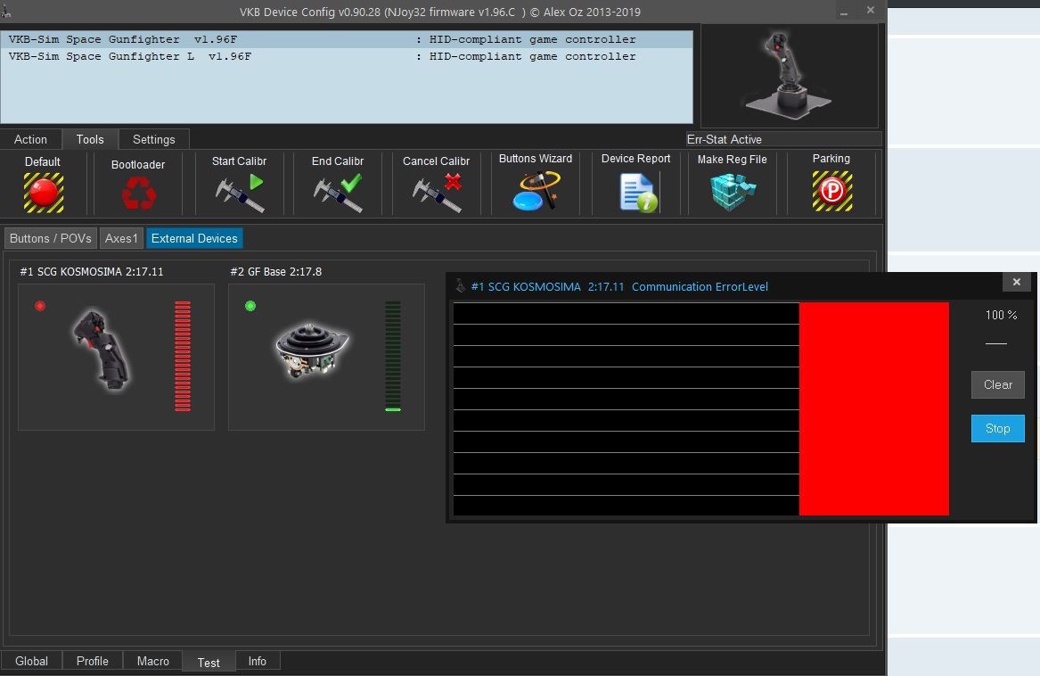Click the Cancel Calibr icon
The width and height of the screenshot is (1040, 676).
click(437, 192)
